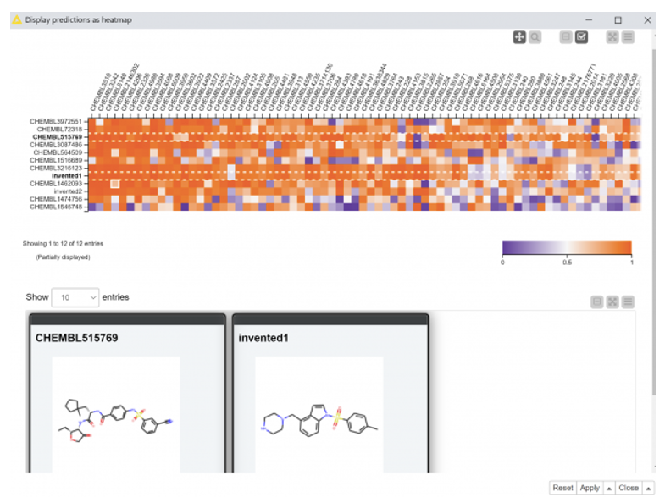The height and width of the screenshot is (503, 665).
Task: Click the Close button at bottom right
Action: click(628, 488)
